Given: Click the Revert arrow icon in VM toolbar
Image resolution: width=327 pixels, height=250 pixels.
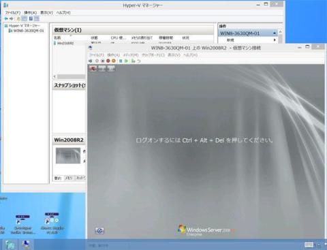Looking at the screenshot, I should (x=139, y=61).
